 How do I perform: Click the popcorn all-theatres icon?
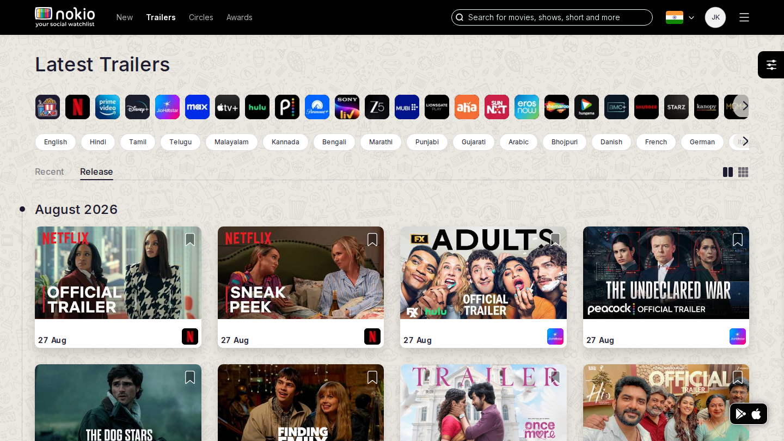tap(47, 107)
